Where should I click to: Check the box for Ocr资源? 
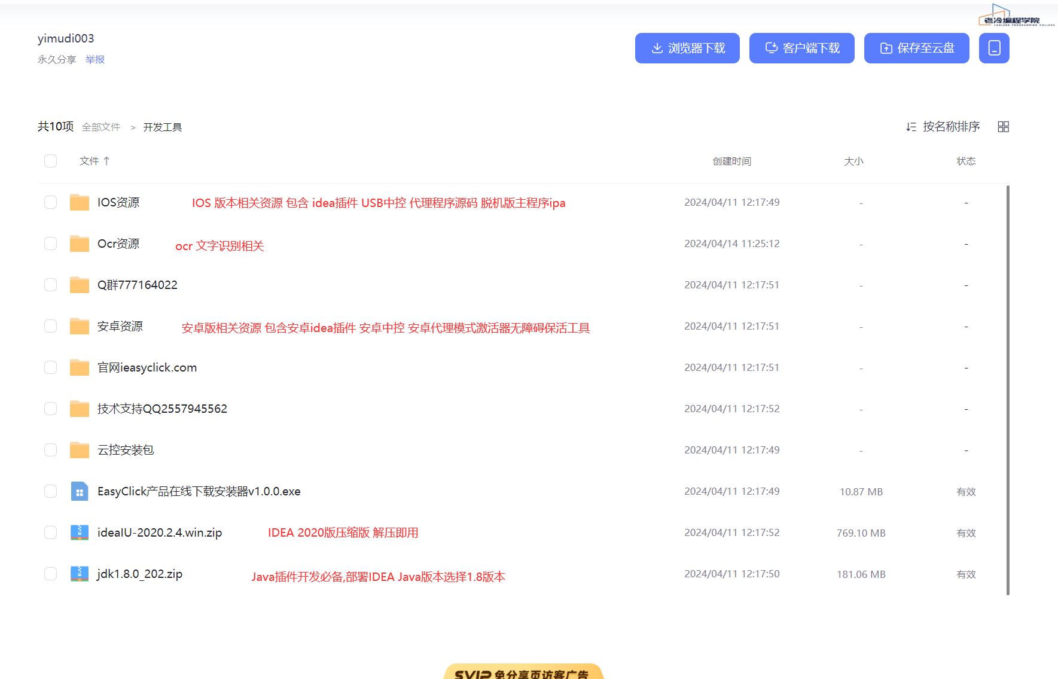coord(51,243)
